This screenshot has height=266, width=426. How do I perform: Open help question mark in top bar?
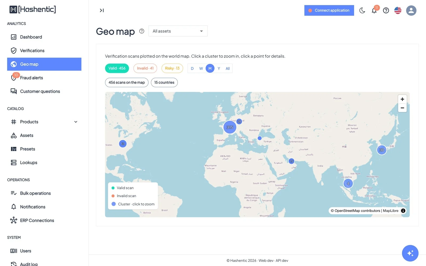386,10
